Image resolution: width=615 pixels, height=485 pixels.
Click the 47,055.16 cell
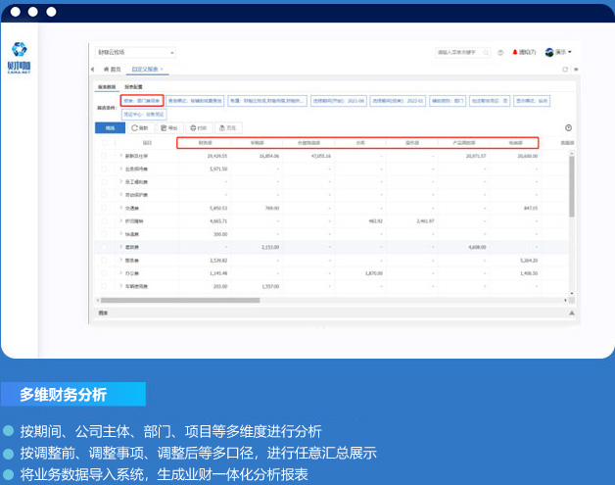pos(321,156)
